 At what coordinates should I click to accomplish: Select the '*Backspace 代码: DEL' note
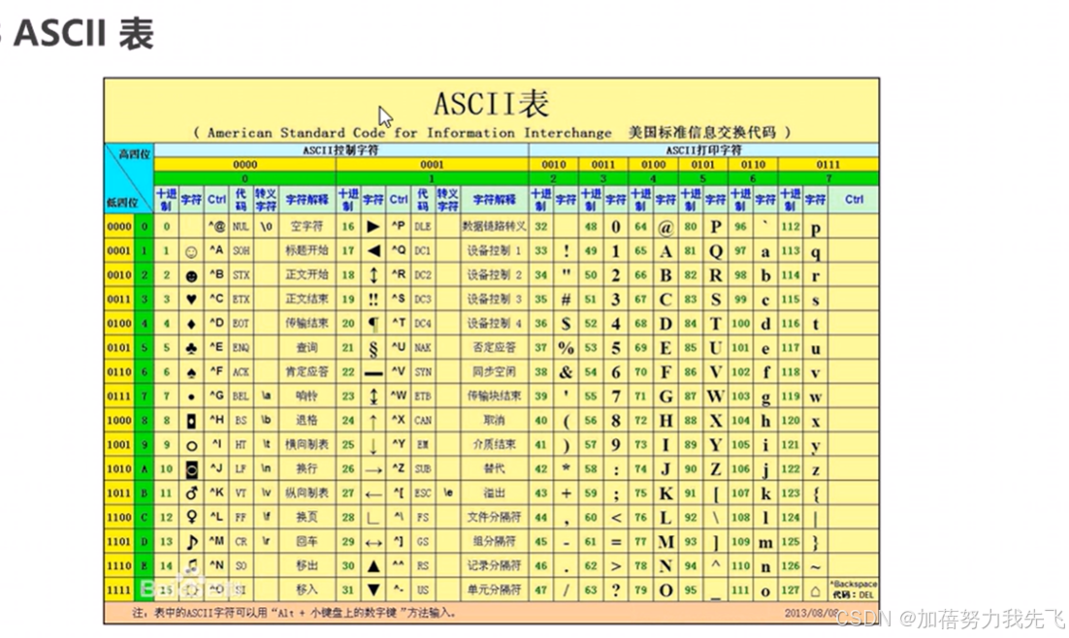pyautogui.click(x=854, y=590)
